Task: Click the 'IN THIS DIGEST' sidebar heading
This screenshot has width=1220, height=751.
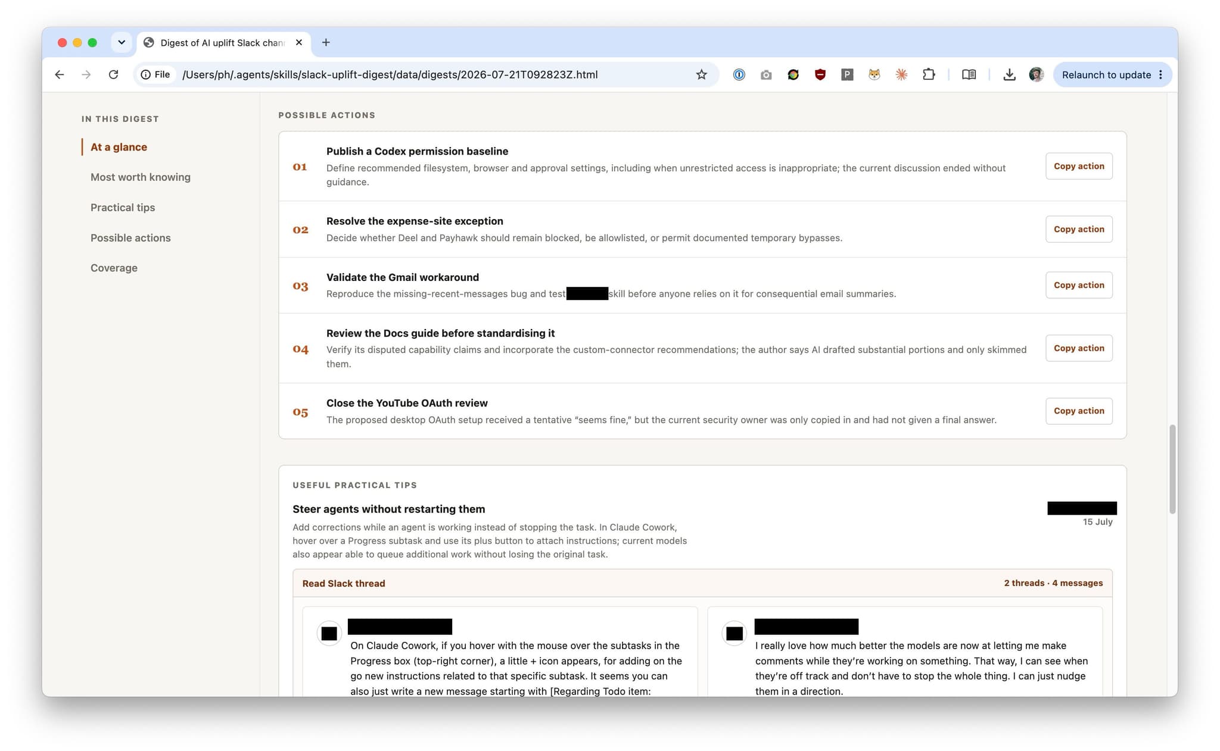Action: pyautogui.click(x=120, y=119)
